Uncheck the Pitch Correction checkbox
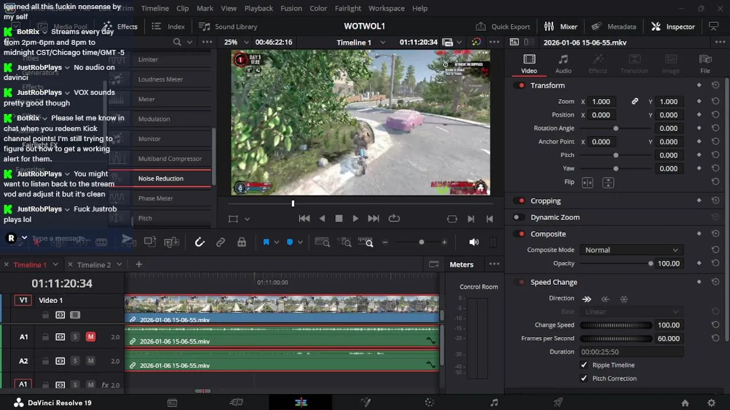Image resolution: width=730 pixels, height=410 pixels. (583, 379)
